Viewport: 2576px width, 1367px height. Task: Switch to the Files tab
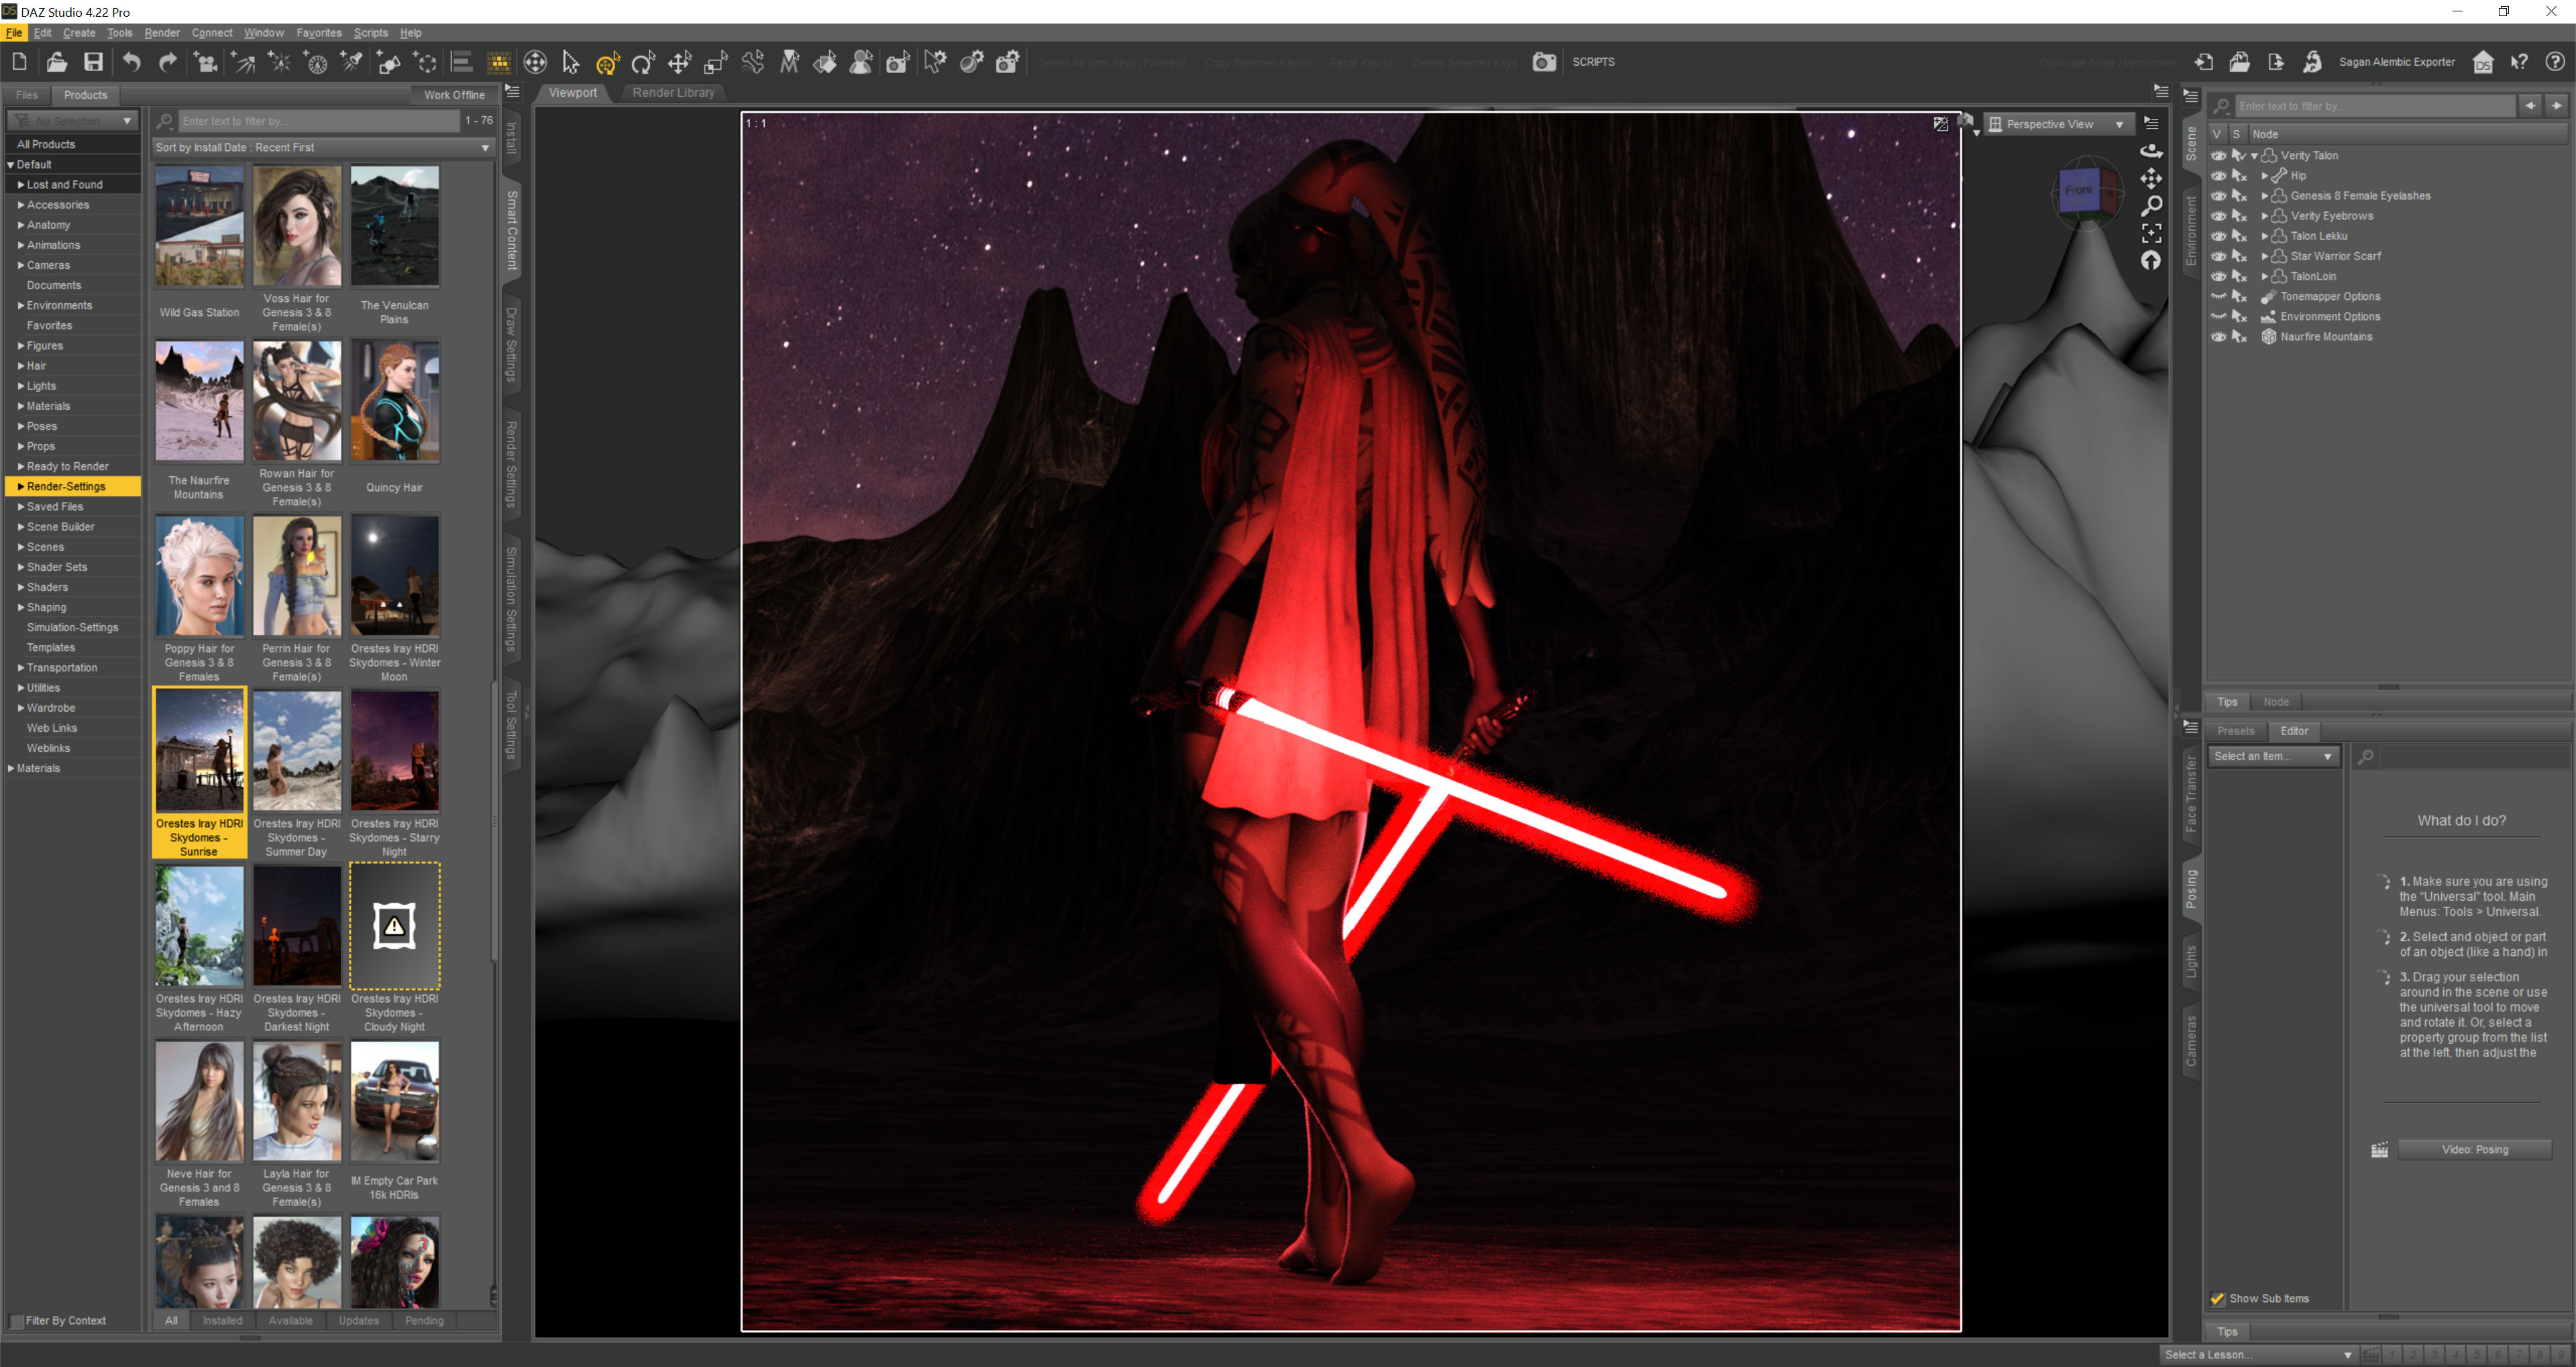click(x=27, y=95)
